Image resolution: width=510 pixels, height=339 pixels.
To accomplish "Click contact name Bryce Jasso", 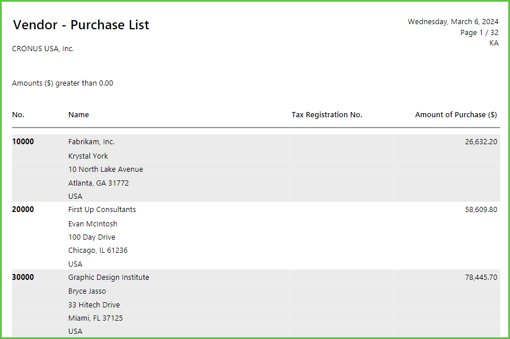I will pyautogui.click(x=87, y=291).
